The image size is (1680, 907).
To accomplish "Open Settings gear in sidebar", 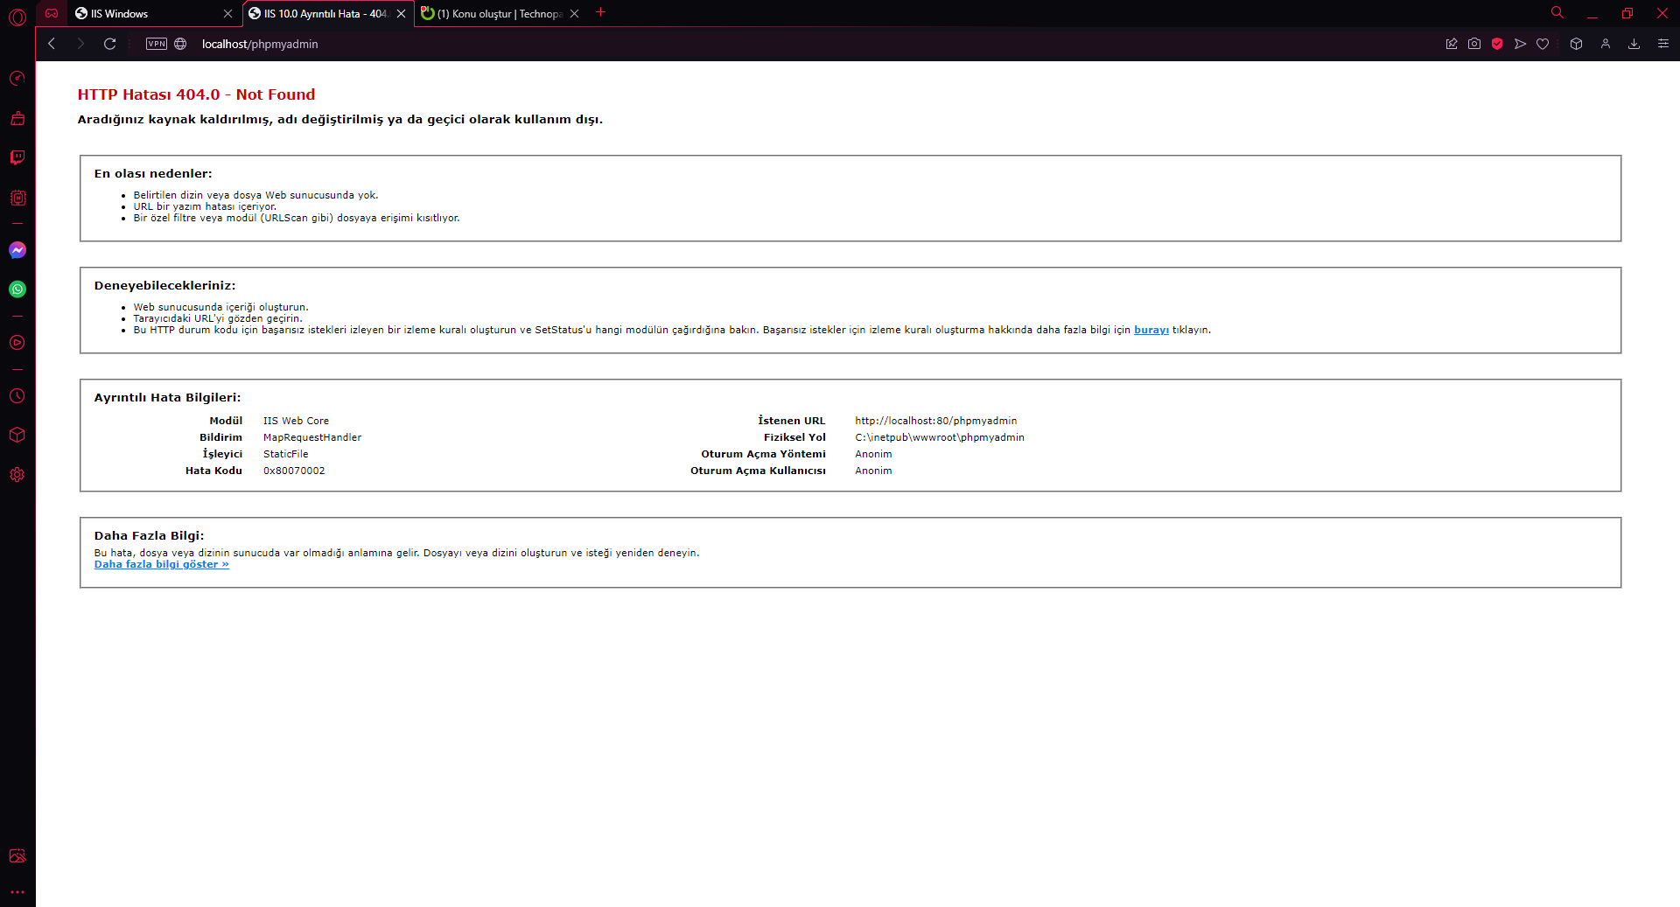I will pyautogui.click(x=17, y=475).
